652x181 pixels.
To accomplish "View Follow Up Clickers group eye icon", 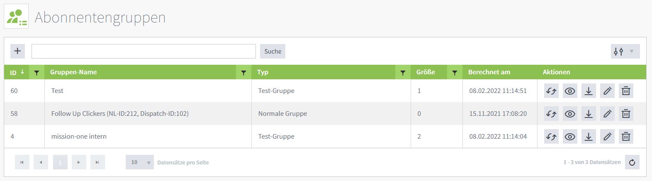I will pos(570,114).
